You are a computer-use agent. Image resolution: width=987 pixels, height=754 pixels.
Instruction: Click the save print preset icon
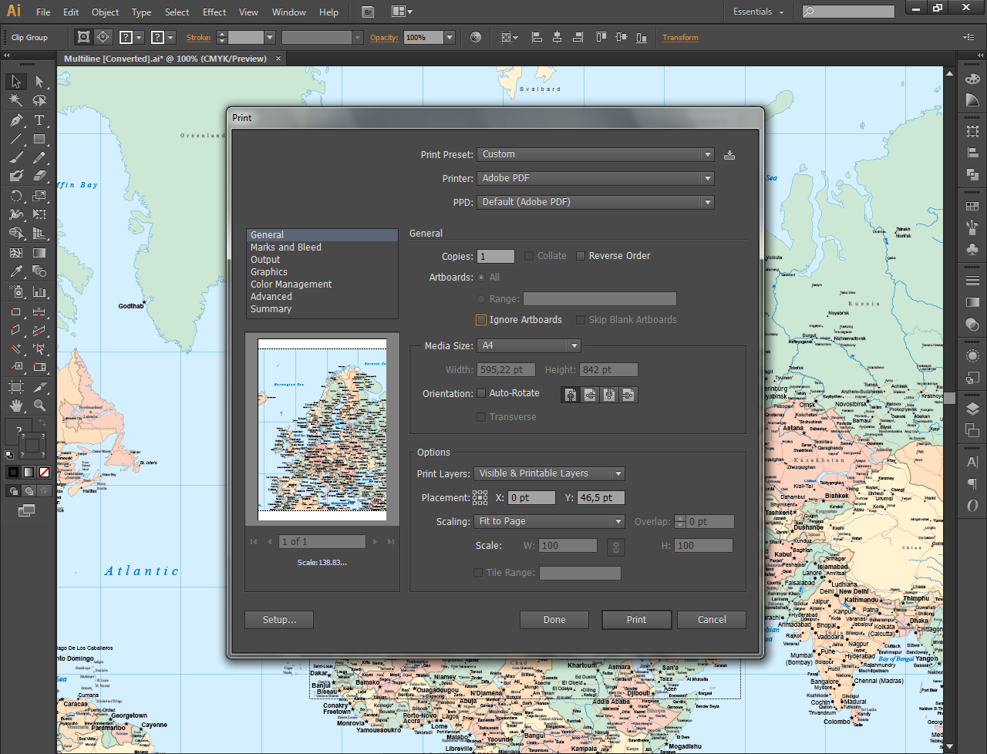click(x=729, y=154)
